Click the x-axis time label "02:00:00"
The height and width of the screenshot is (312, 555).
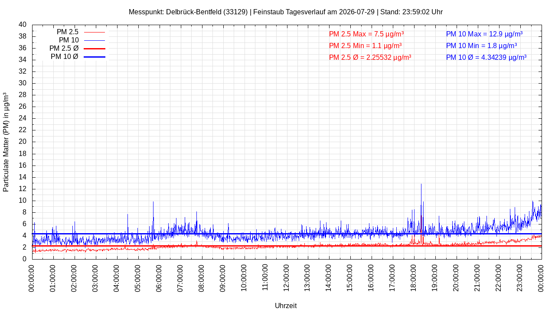coord(75,278)
